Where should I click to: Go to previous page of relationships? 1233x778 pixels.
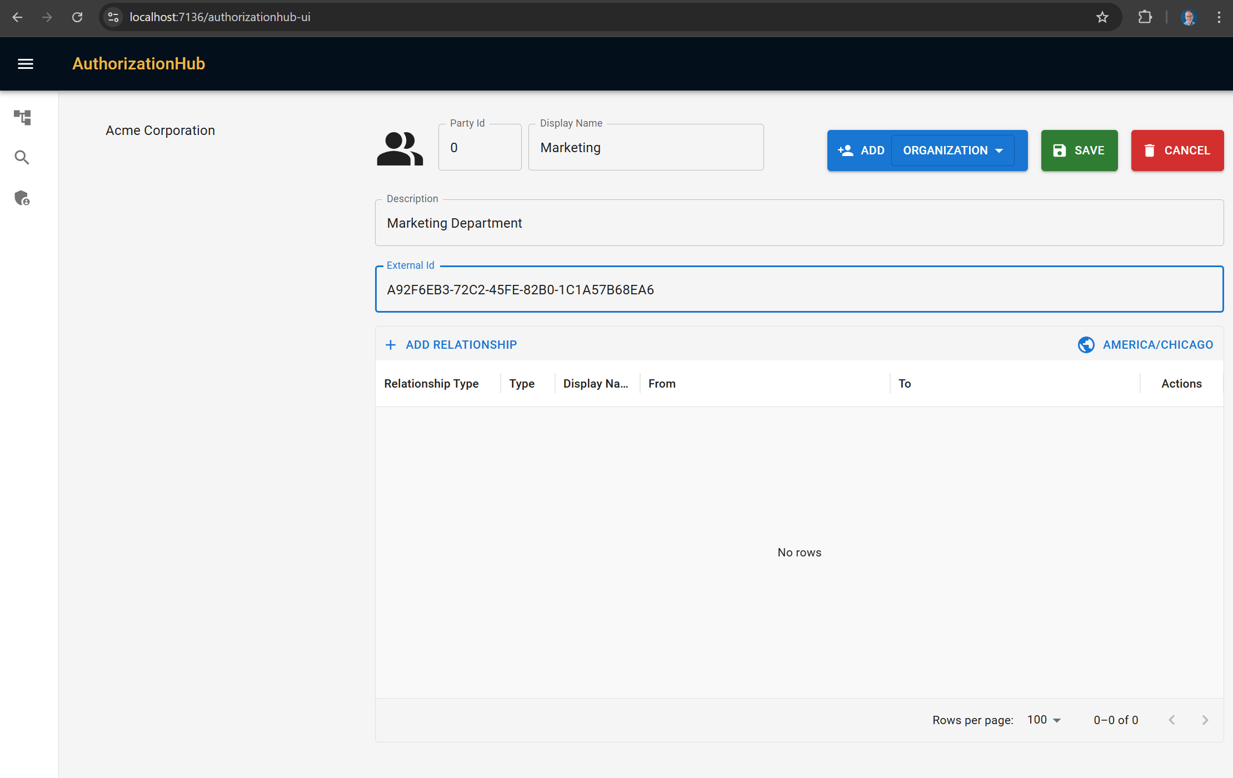tap(1172, 720)
